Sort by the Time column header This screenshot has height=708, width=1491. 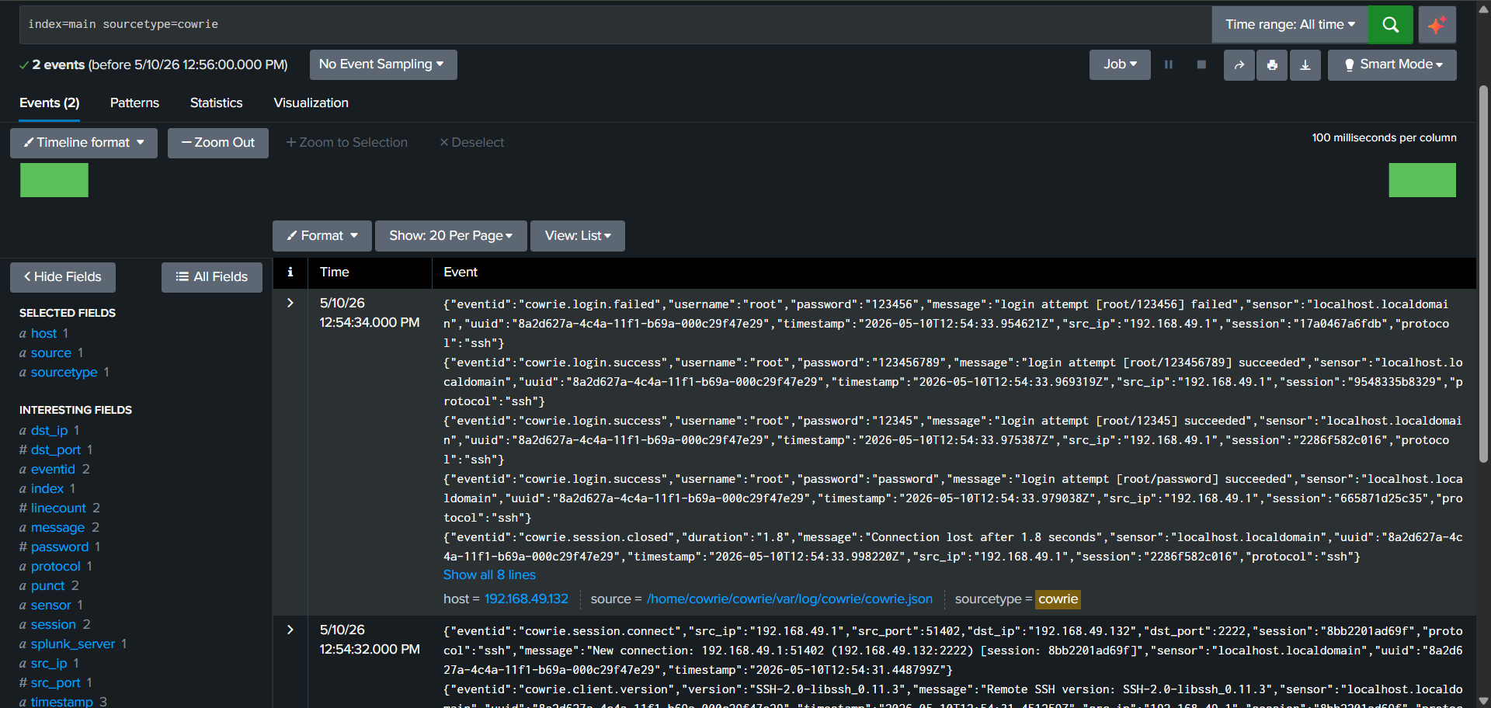pyautogui.click(x=335, y=272)
